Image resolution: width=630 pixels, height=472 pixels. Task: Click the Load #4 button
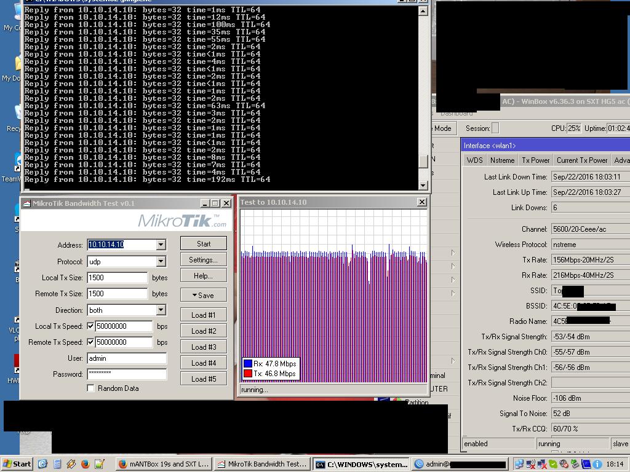(x=203, y=363)
